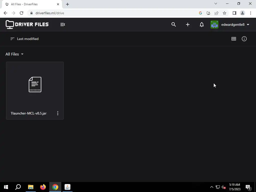
Task: Open notifications bell
Action: (x=202, y=24)
